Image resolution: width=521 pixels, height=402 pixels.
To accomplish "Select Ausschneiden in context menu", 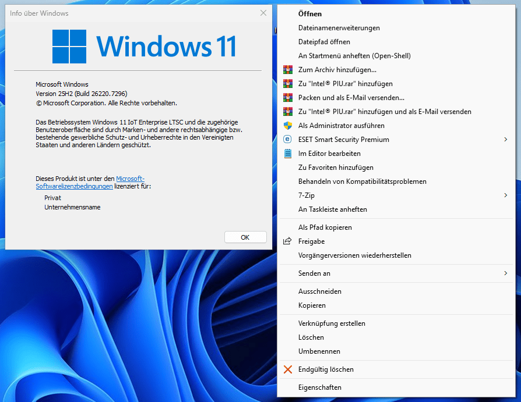I will (396, 291).
